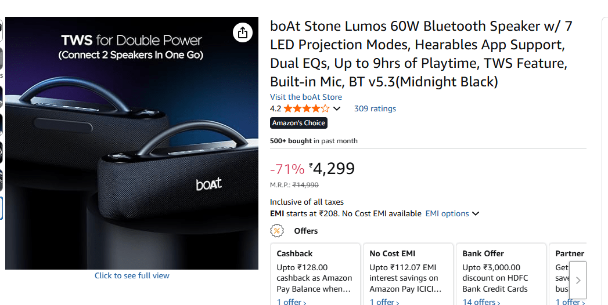Click the star rating icons

click(306, 108)
